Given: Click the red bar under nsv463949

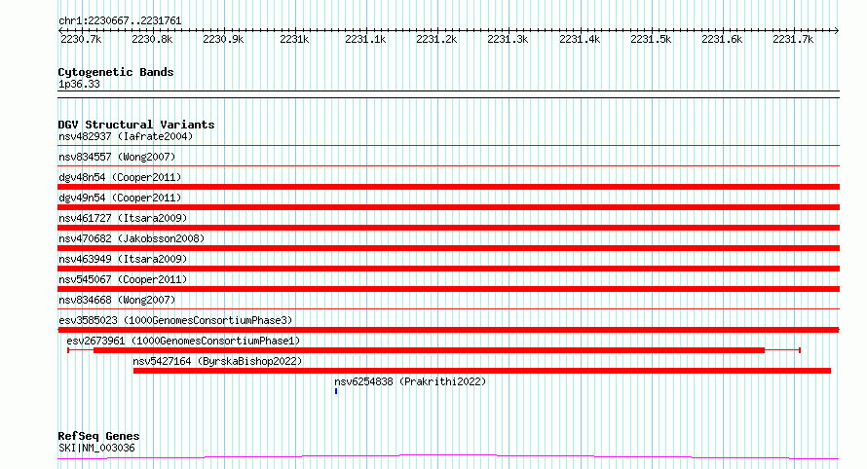Looking at the screenshot, I should pyautogui.click(x=448, y=269).
